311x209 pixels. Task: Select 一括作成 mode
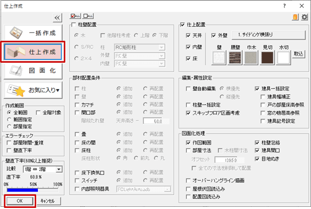33,32
